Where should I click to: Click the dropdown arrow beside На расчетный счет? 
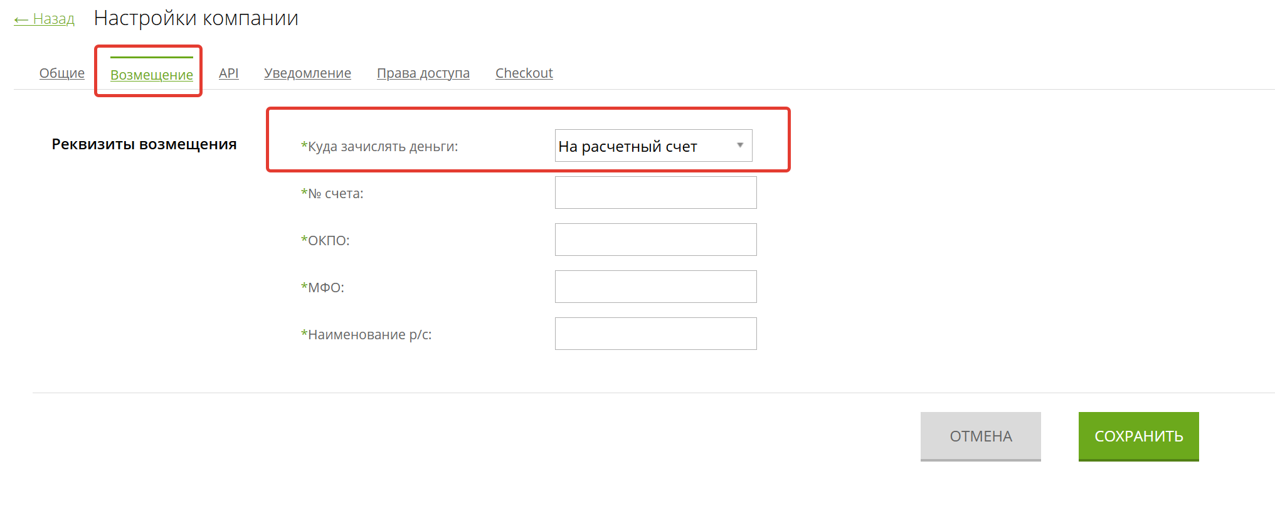tap(740, 145)
